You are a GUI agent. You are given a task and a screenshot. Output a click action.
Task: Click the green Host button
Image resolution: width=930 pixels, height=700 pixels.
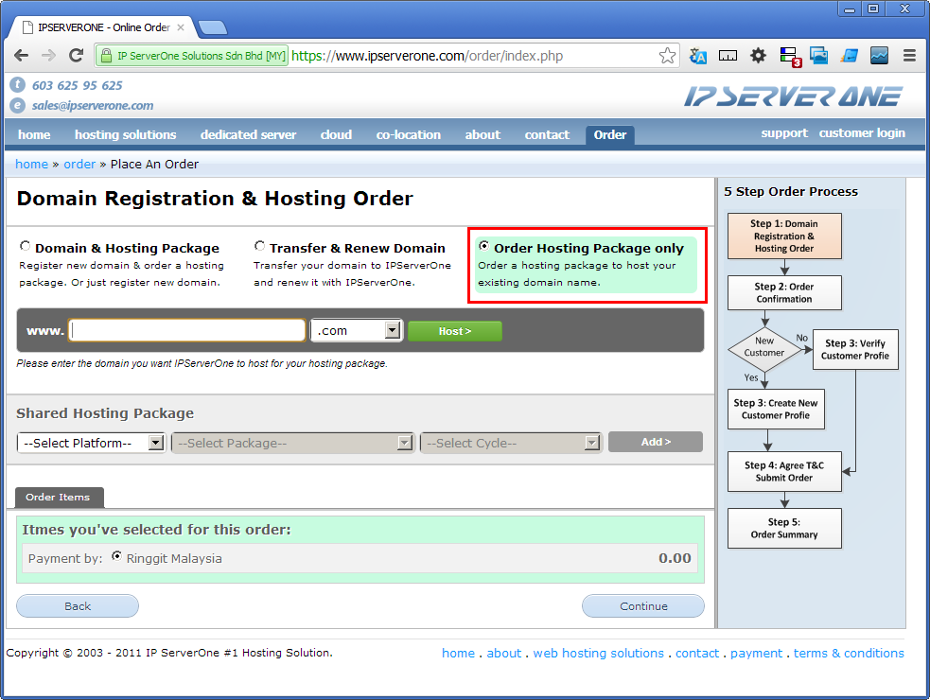point(455,331)
